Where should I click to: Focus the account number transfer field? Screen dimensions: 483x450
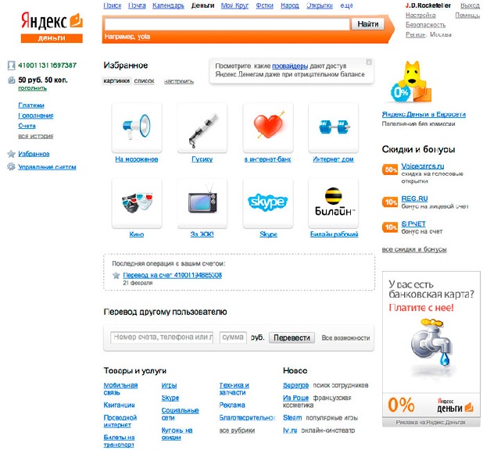[x=162, y=337]
